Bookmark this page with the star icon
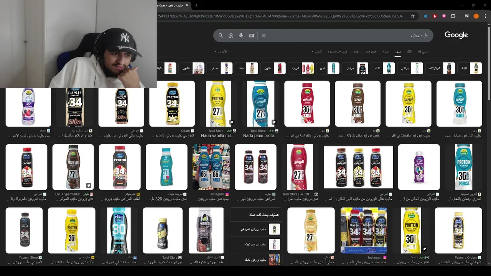Viewport: 491px width, 276px height. point(413,16)
